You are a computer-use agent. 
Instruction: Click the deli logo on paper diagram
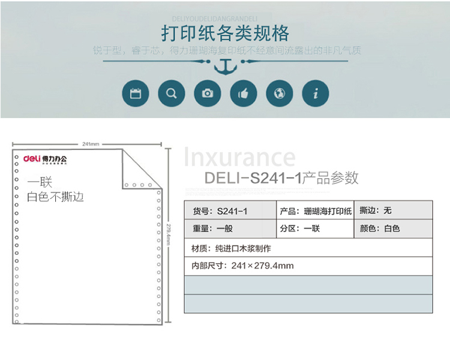coord(32,158)
